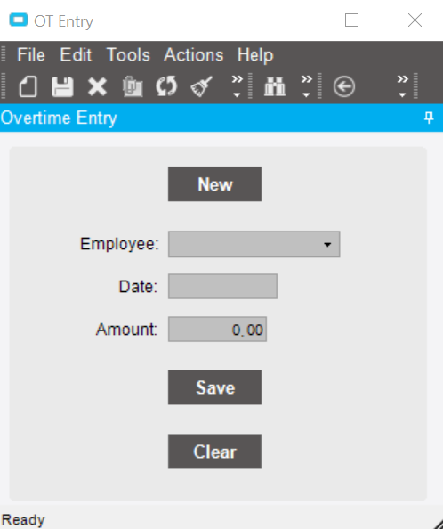Click the Refresh arrows toolbar icon
The height and width of the screenshot is (529, 443).
(x=166, y=86)
